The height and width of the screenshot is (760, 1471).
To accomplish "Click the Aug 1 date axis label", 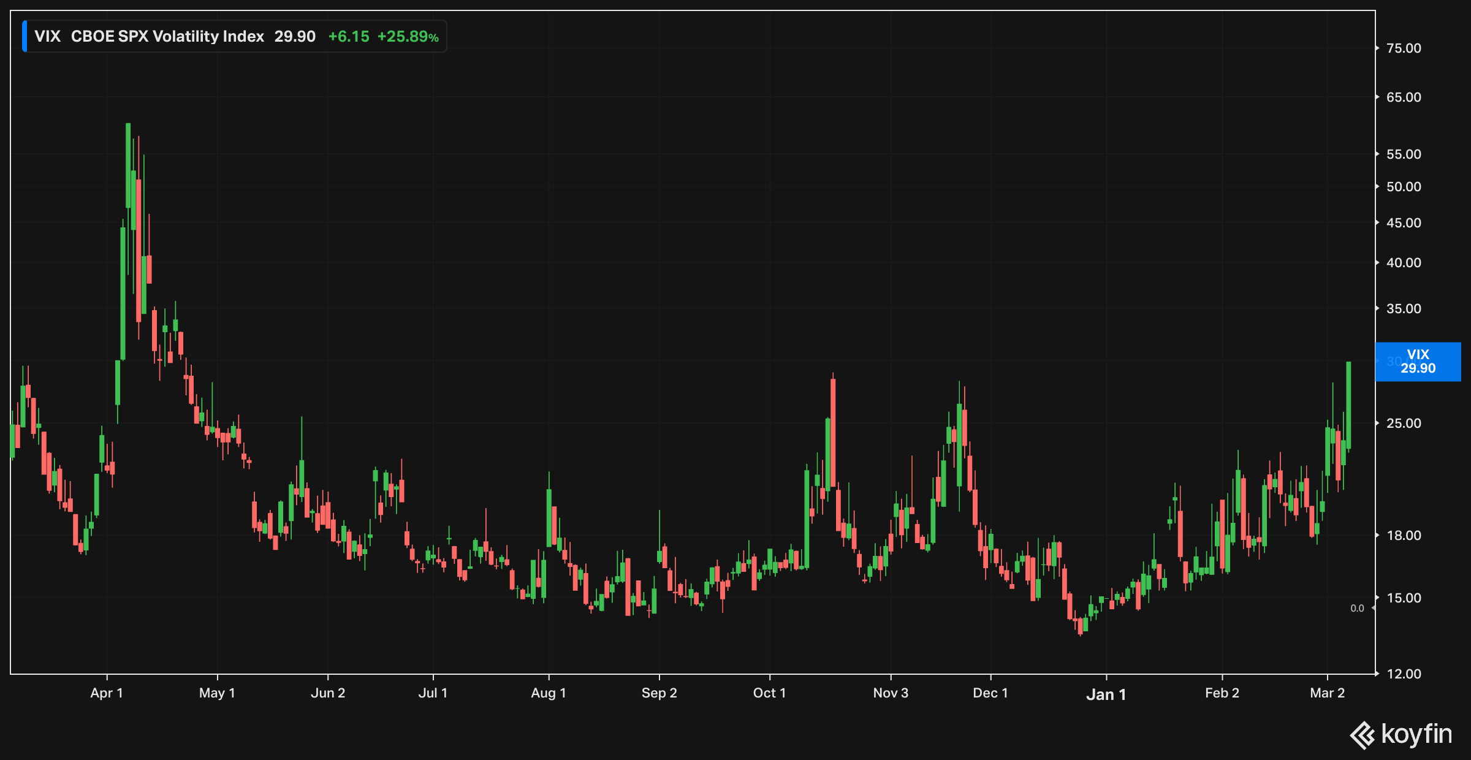I will [549, 693].
